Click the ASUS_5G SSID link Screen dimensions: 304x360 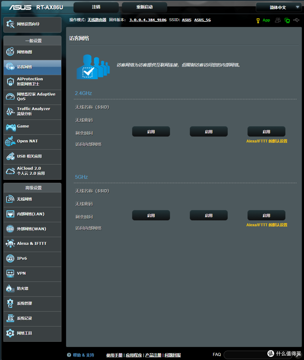point(202,20)
